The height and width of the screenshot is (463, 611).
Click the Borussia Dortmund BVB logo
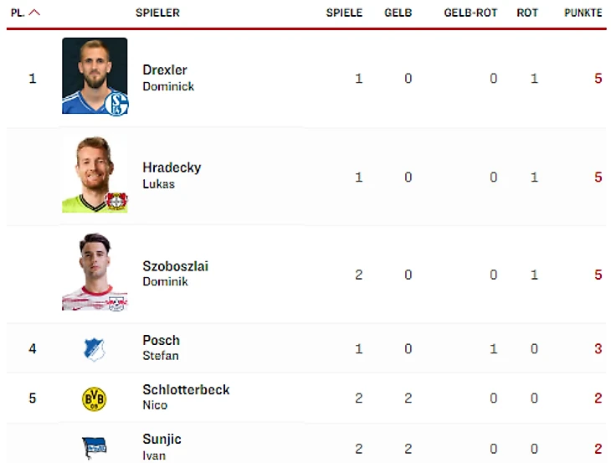tap(95, 399)
